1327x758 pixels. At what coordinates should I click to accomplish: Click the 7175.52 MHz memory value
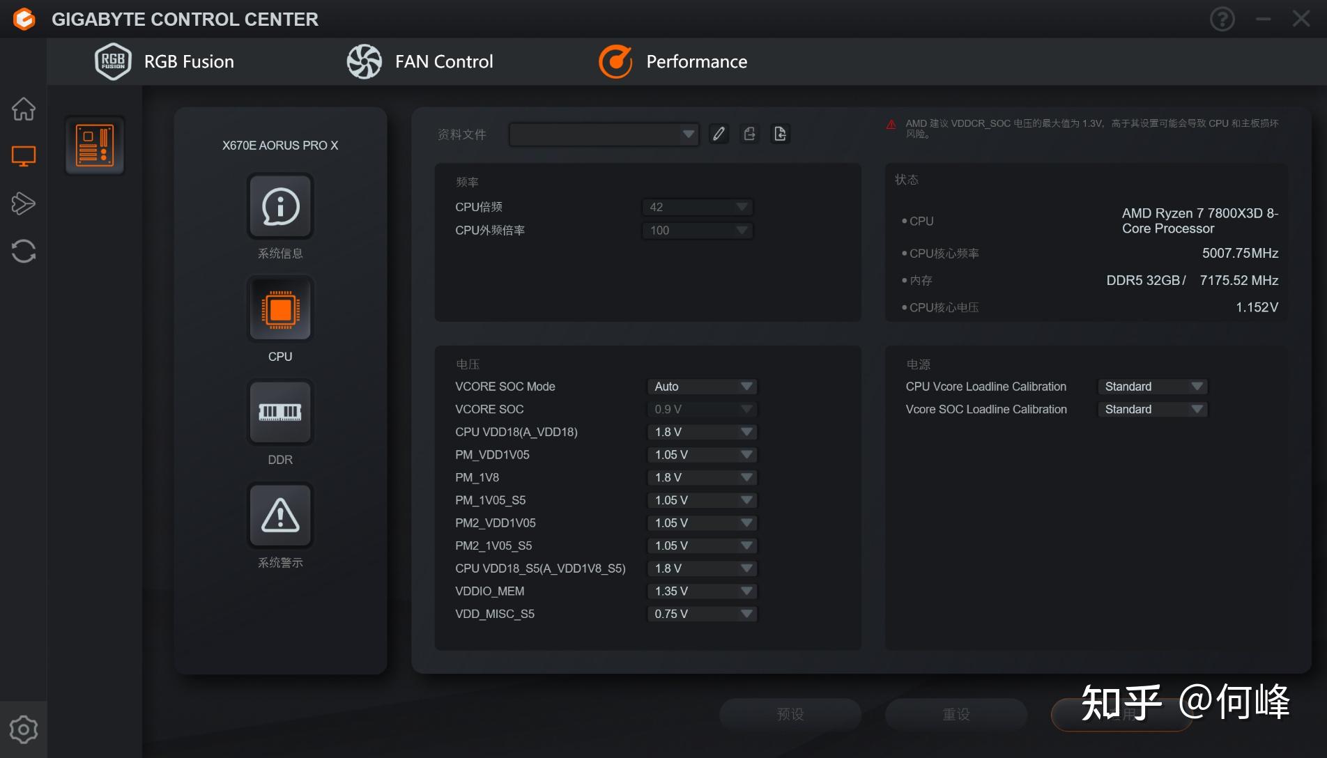1238,280
